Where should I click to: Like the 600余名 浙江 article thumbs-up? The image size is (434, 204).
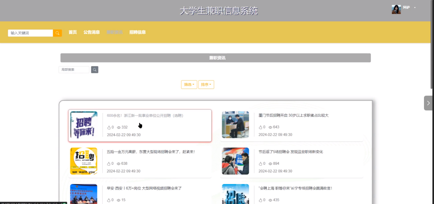[x=109, y=127]
